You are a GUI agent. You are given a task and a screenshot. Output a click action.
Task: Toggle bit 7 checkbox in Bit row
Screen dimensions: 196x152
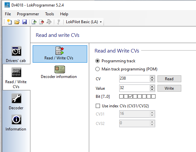point(121,96)
